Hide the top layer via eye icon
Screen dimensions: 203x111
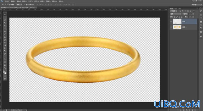coord(171,22)
